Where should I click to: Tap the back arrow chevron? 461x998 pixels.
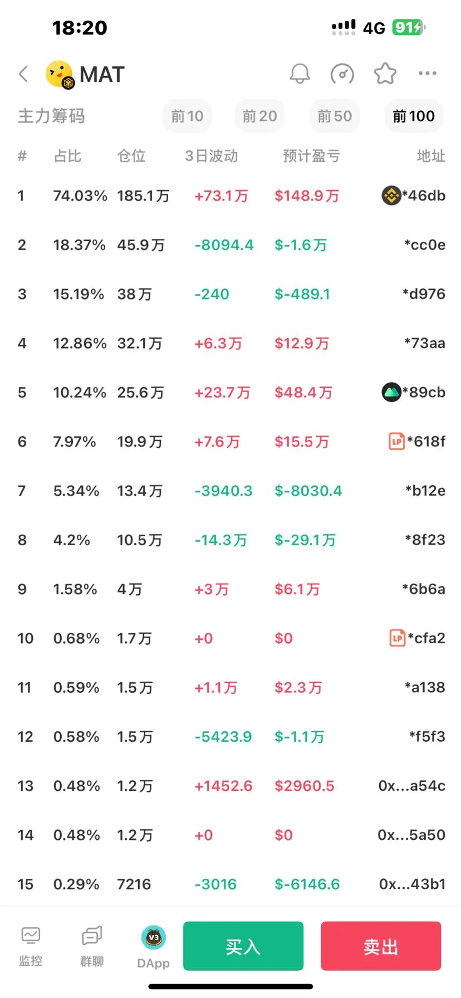pyautogui.click(x=23, y=74)
